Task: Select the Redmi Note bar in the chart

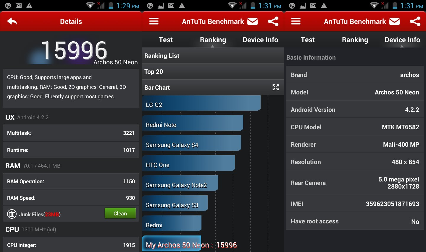Action: (x=193, y=123)
